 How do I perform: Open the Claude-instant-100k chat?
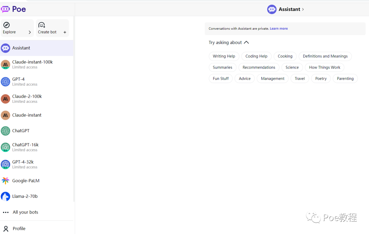point(37,65)
